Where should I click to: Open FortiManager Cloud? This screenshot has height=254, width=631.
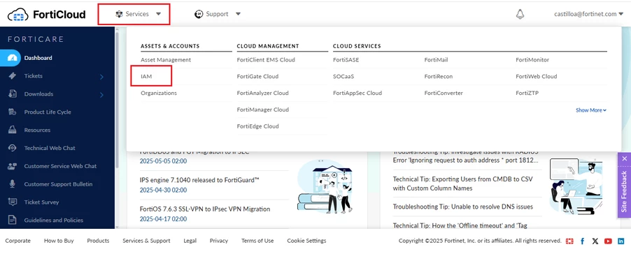(x=263, y=110)
